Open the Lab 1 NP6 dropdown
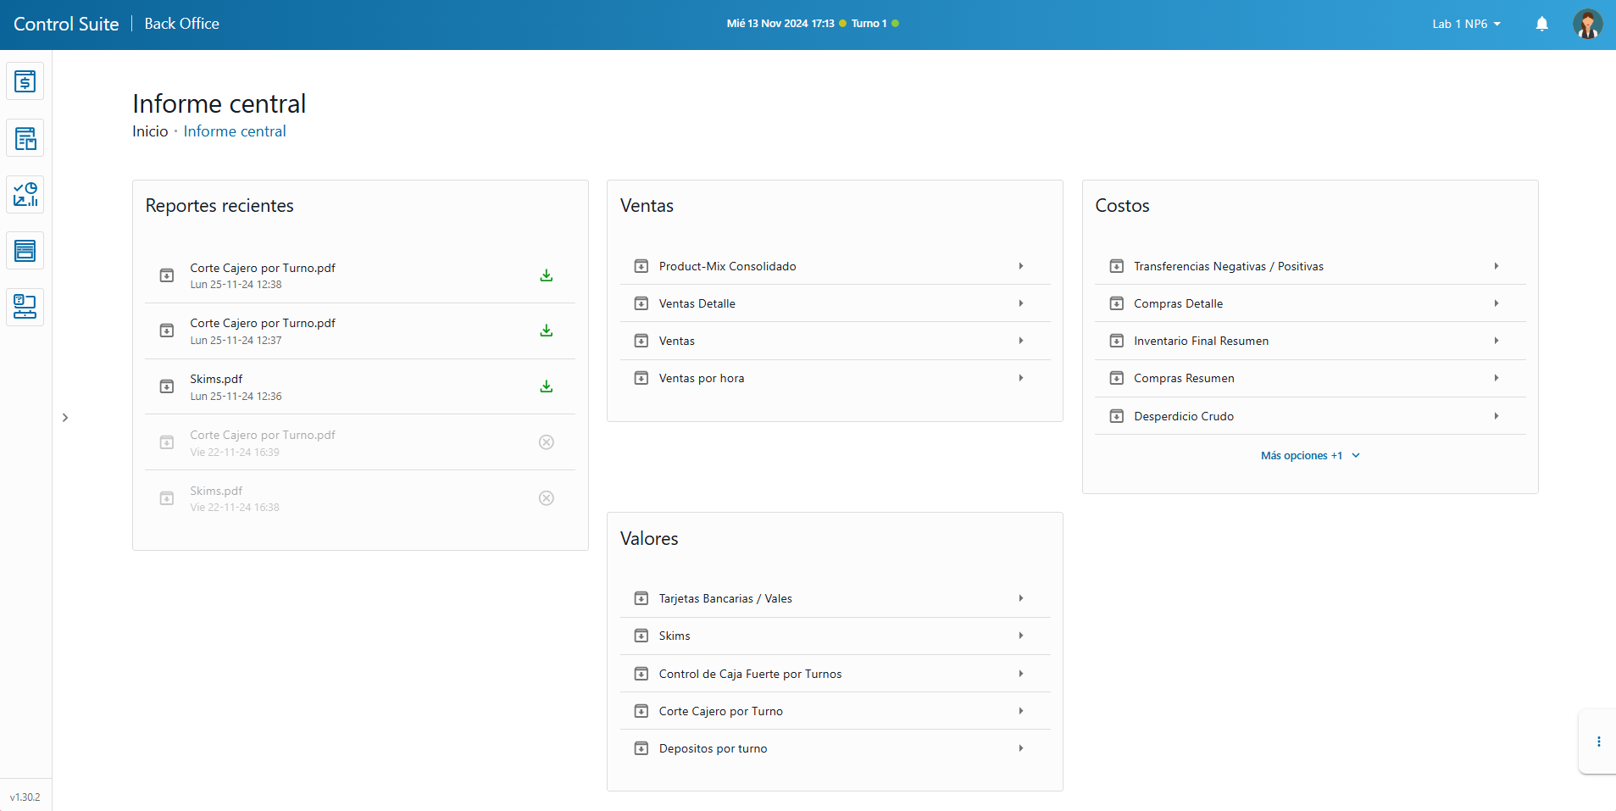Image resolution: width=1616 pixels, height=811 pixels. point(1465,24)
